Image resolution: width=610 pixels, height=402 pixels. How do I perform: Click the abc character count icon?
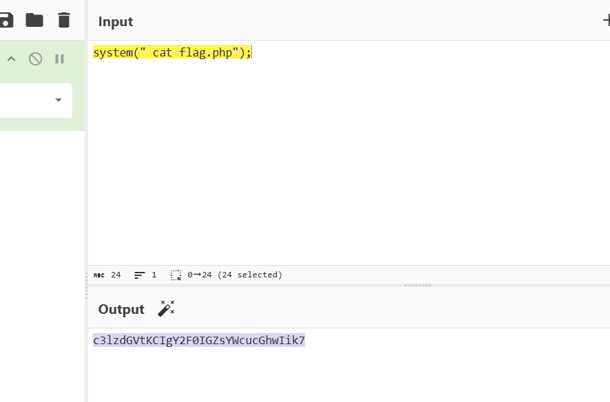click(99, 275)
